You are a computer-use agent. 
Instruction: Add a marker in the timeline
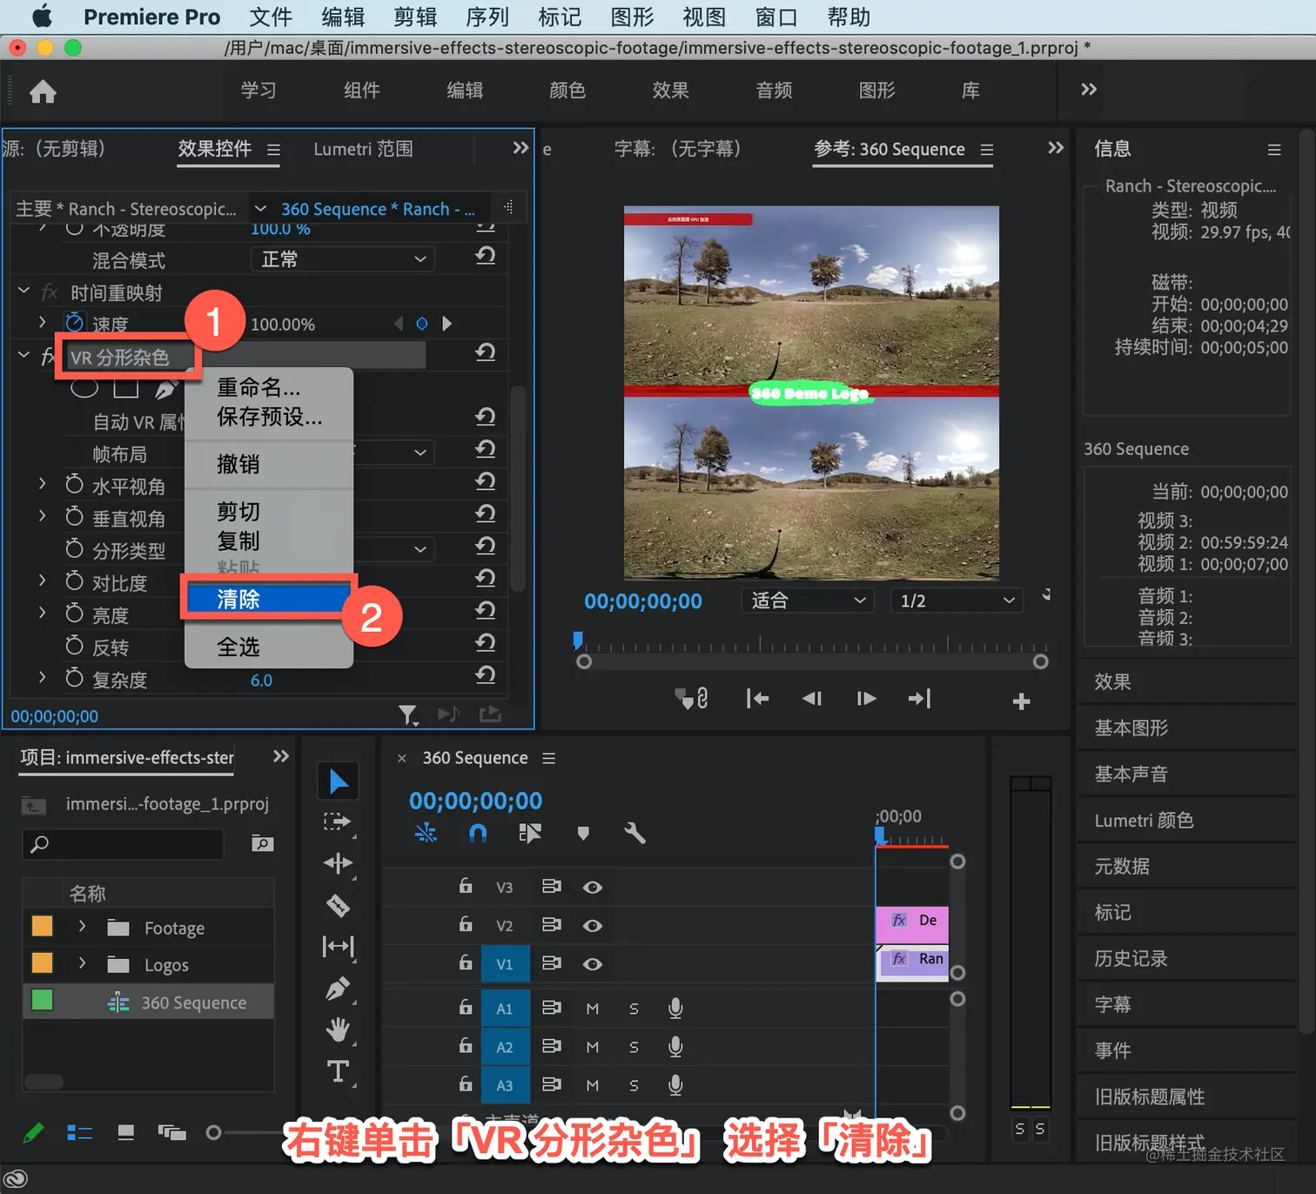coord(583,834)
